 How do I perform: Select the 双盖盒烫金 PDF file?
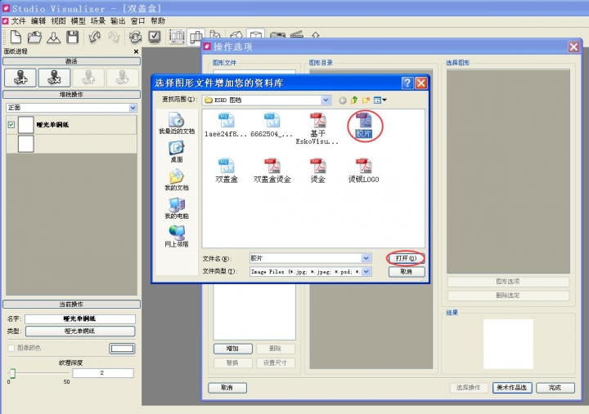click(x=272, y=170)
